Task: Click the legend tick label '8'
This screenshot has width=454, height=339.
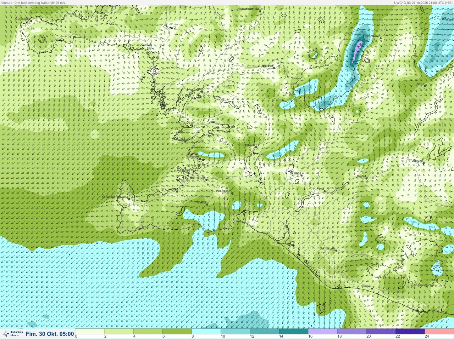Action: point(193,337)
